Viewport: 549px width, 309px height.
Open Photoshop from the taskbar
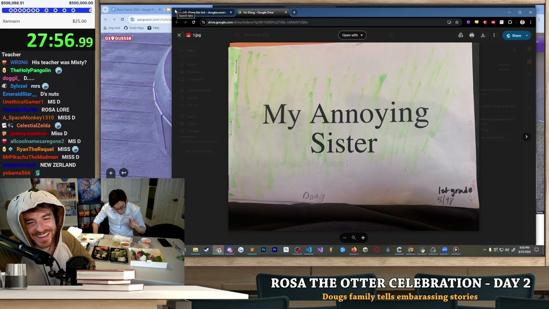263,250
